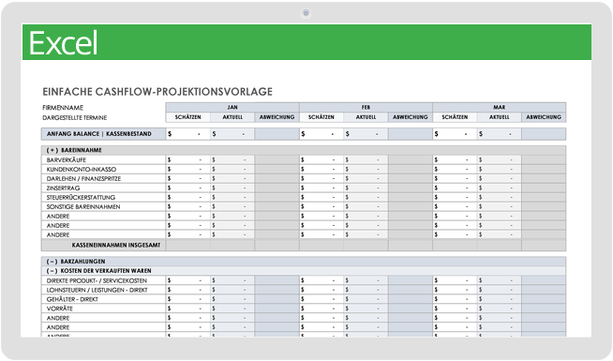Click the JAN SCHÄTZEN cell for DIREKTE PRODUKT- / SERVICEKOSTEN

(188, 280)
